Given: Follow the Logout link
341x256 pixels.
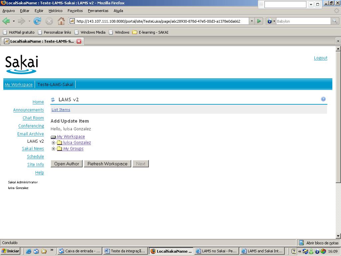Looking at the screenshot, I should pos(320,58).
